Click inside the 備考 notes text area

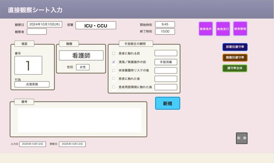79,120
